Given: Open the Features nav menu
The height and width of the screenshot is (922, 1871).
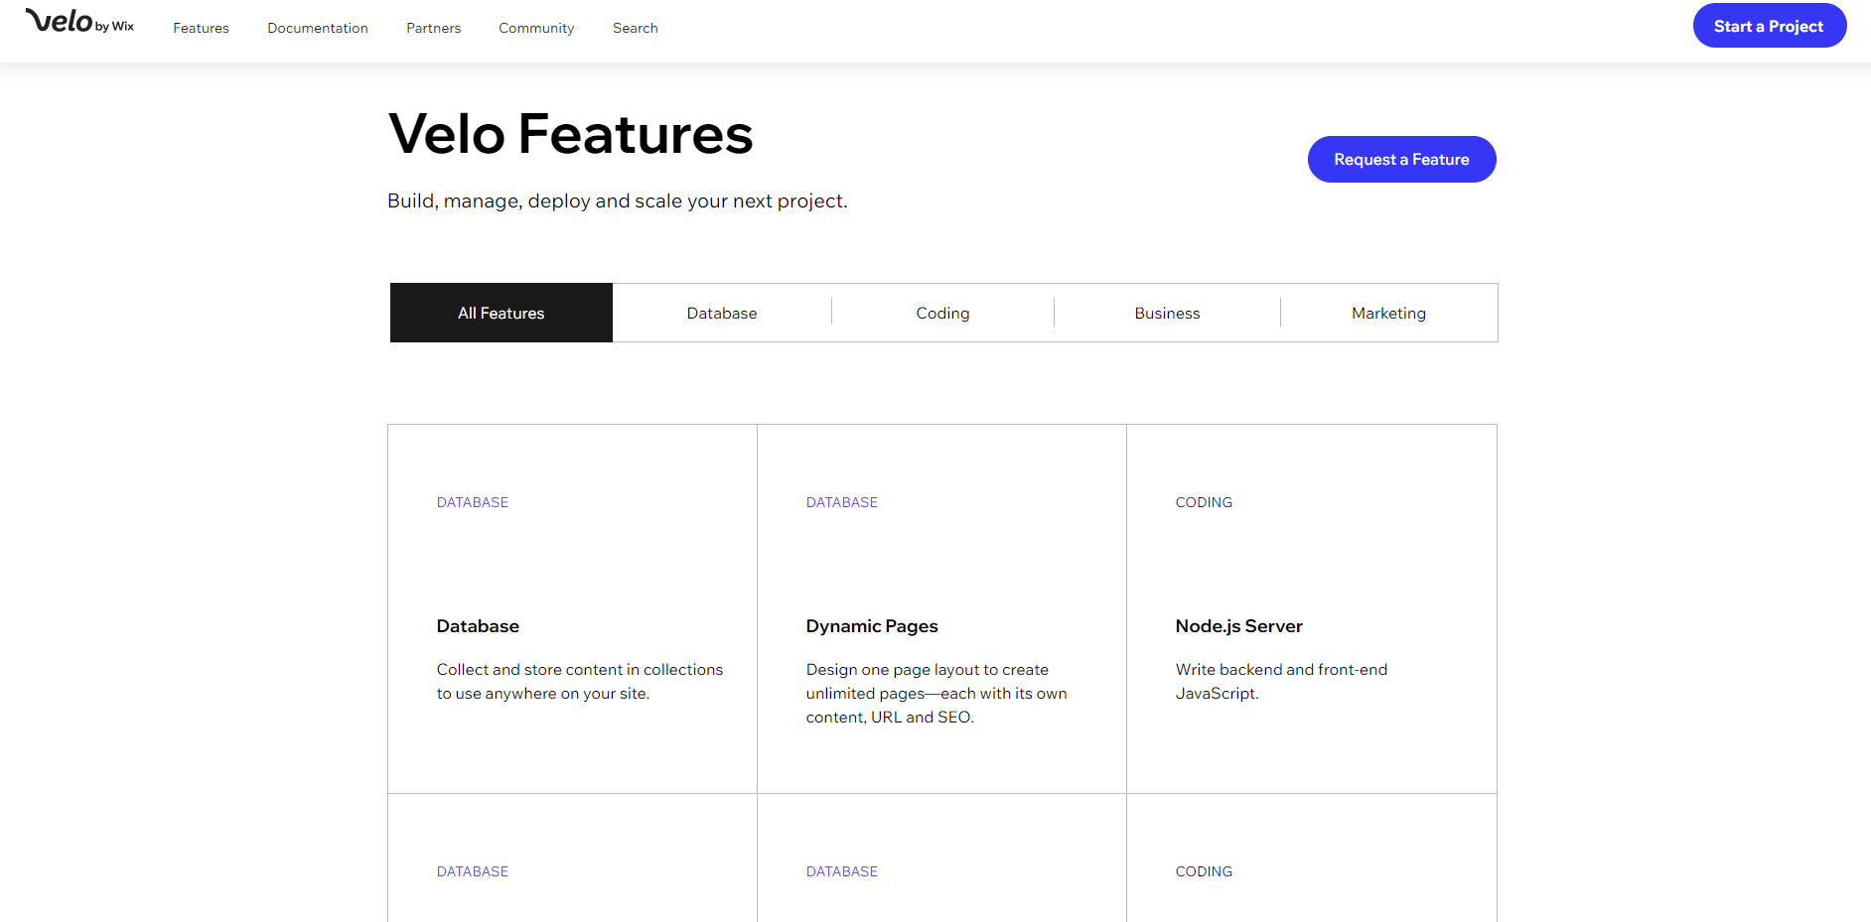Looking at the screenshot, I should [201, 28].
